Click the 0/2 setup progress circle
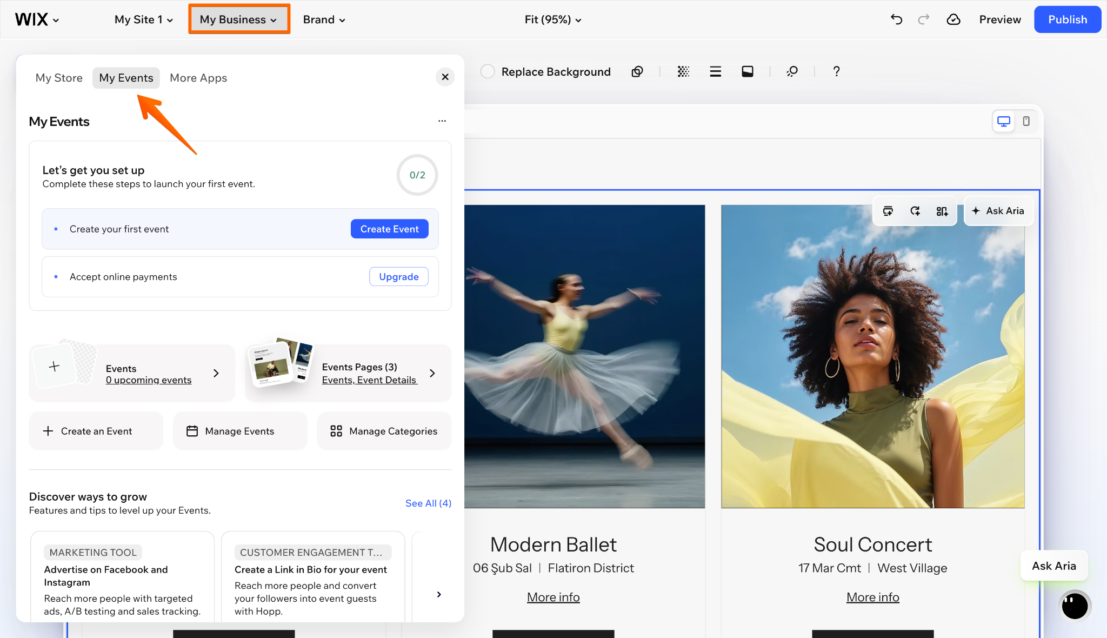The image size is (1107, 638). click(417, 175)
